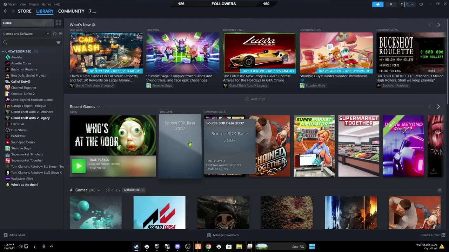Image resolution: width=449 pixels, height=252 pixels.
Task: Open the account name dropdown
Action: click(x=409, y=4)
